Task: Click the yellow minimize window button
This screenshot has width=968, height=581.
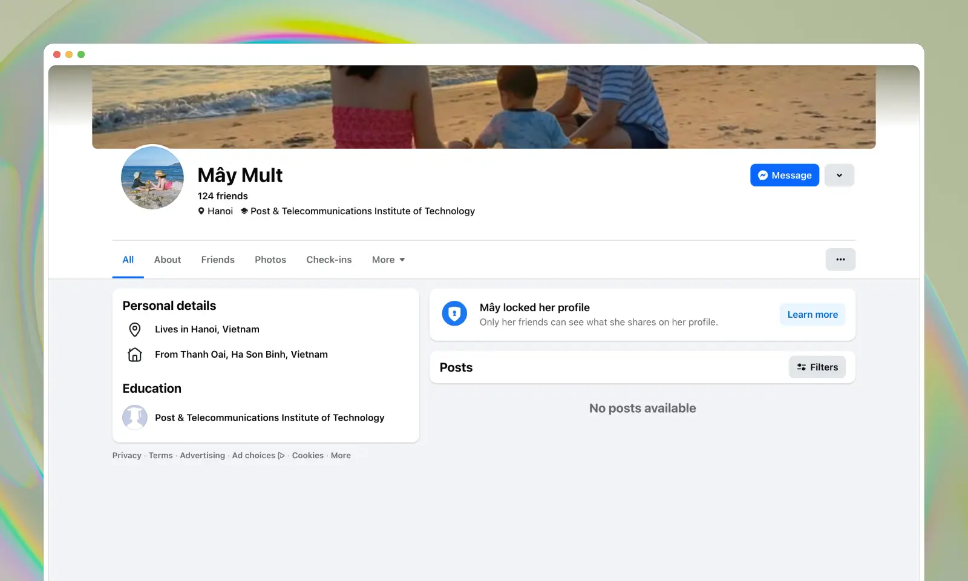Action: (x=69, y=54)
